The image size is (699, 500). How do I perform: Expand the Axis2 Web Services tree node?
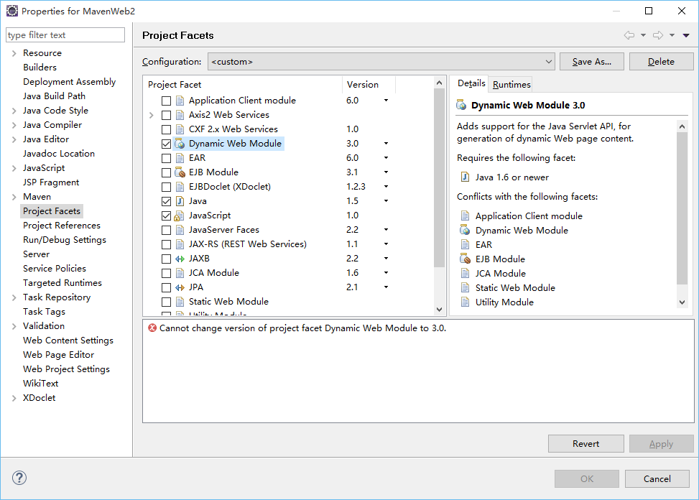[x=151, y=115]
